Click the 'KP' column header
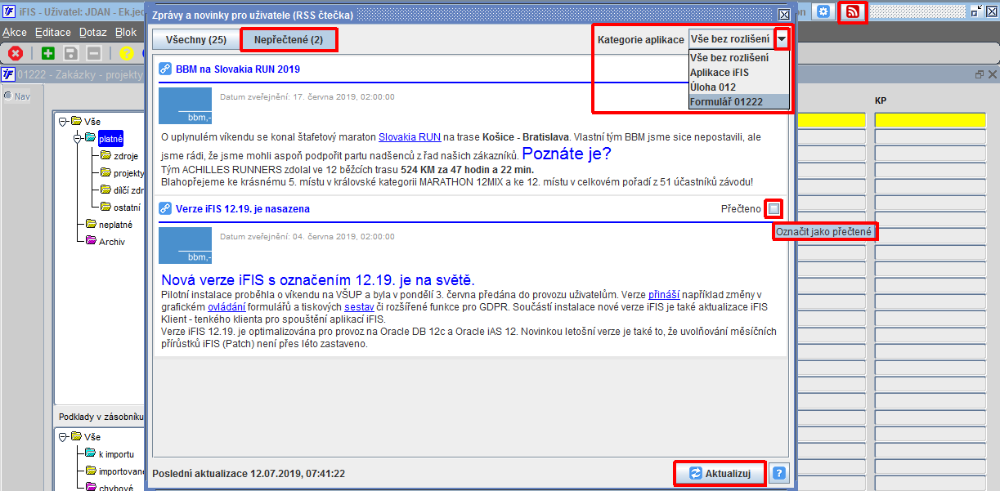Viewport: 1000px width, 491px height. click(881, 100)
